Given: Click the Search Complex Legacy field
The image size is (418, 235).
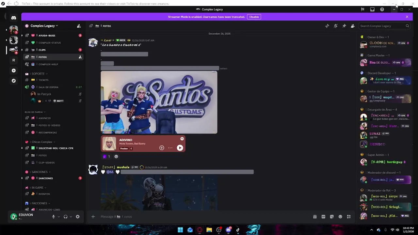Looking at the screenshot, I should click(384, 26).
